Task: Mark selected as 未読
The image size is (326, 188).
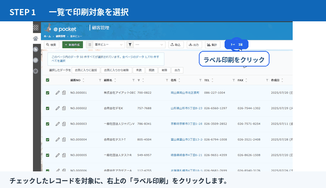Action: pos(139,70)
